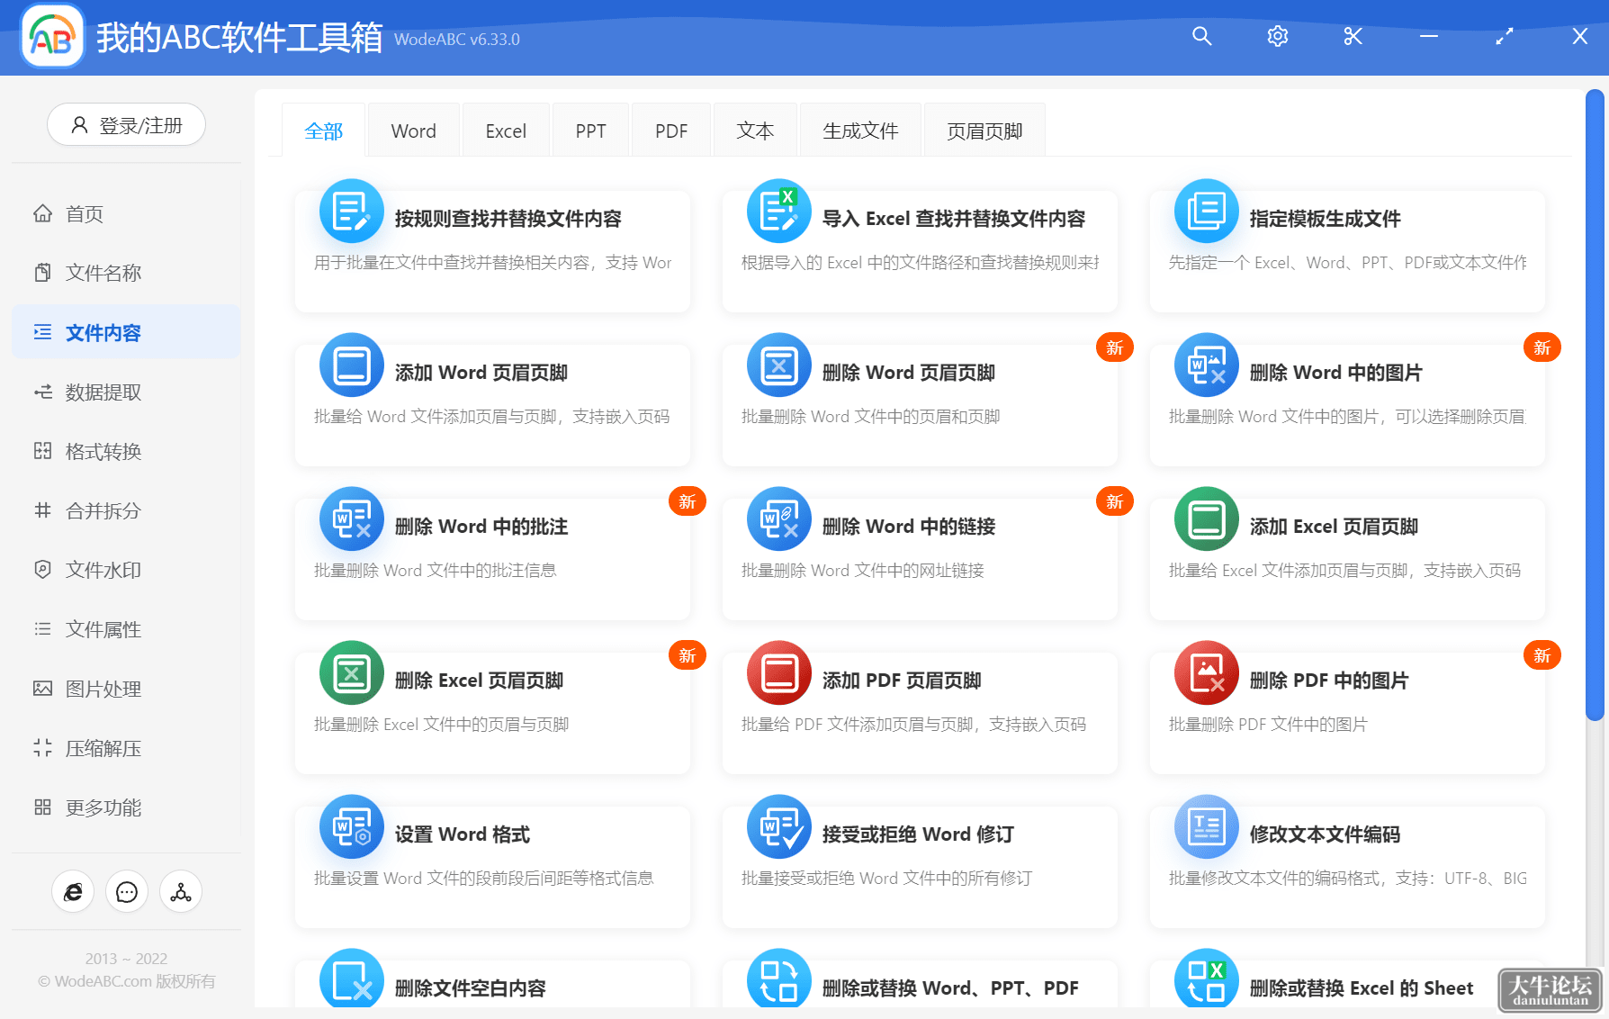Click the vertical scrollbar on the right

click(x=1595, y=405)
